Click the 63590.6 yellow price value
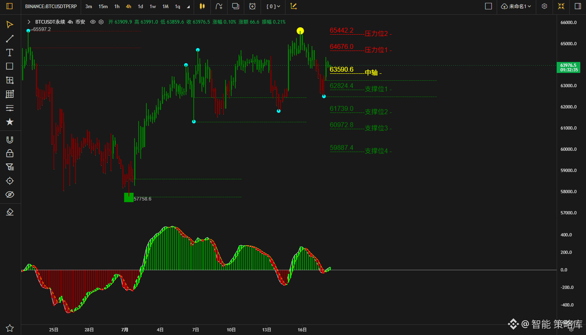This screenshot has height=335, width=586. (342, 70)
